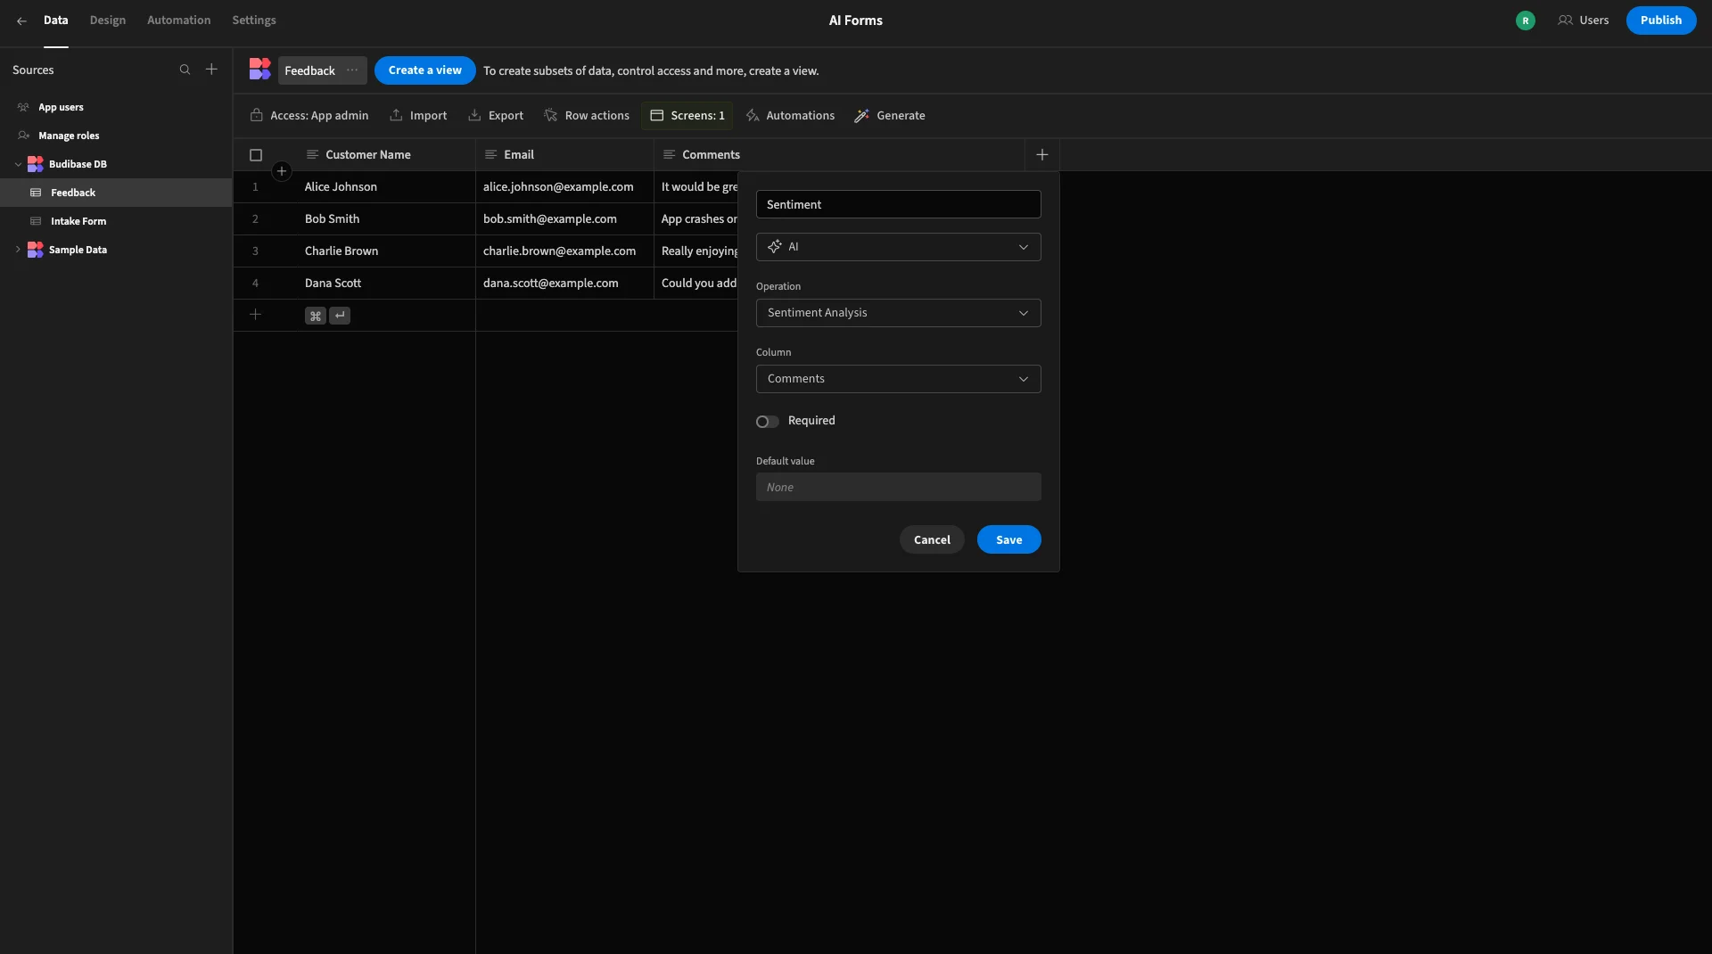Open Row actions
Screen dimensions: 1712x954
pos(587,116)
